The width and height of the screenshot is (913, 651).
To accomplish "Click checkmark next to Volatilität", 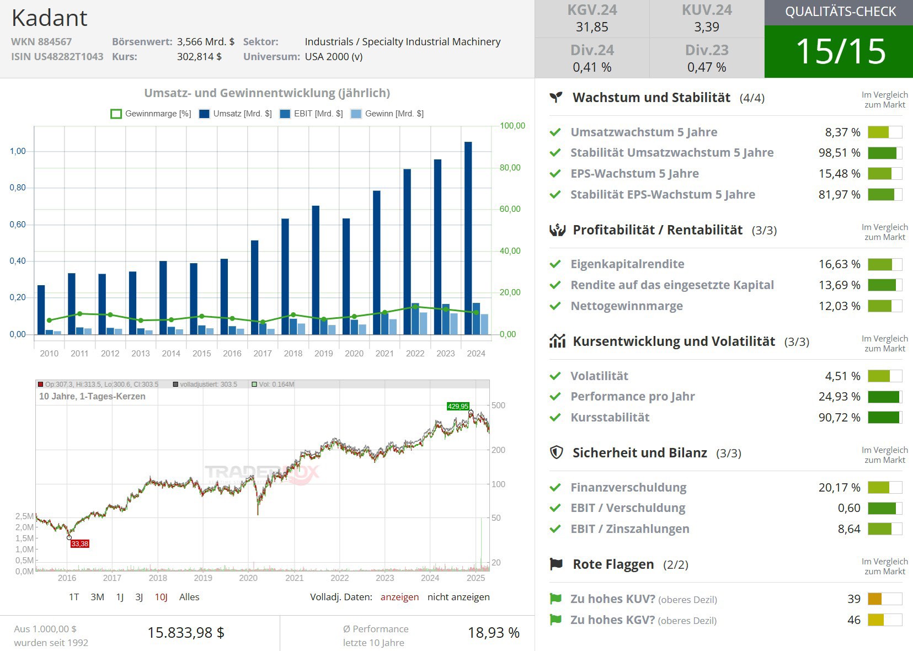I will coord(556,376).
